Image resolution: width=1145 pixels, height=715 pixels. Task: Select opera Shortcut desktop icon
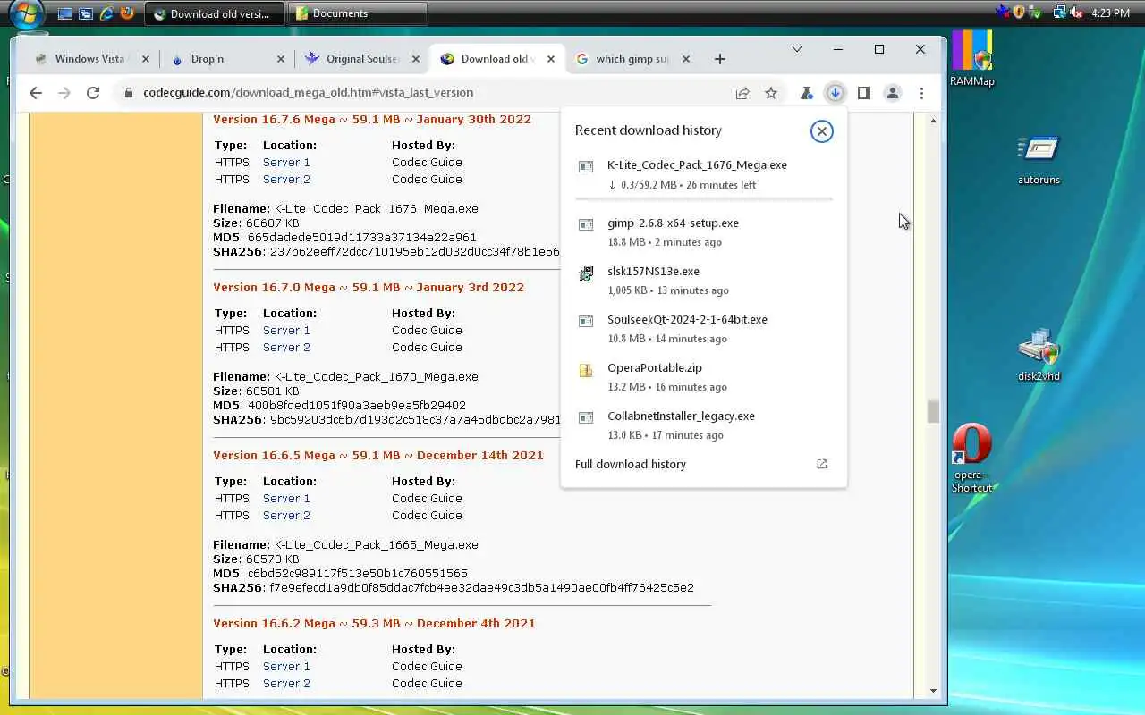click(x=971, y=458)
